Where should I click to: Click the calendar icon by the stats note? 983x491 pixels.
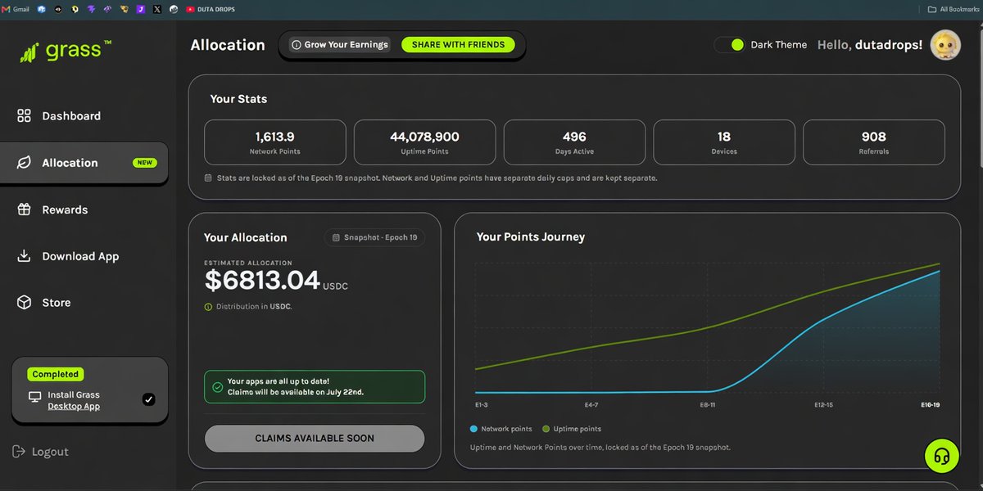coord(208,178)
